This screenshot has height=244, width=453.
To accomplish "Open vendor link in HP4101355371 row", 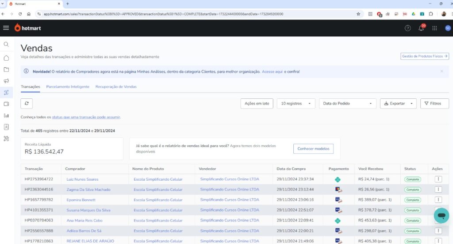I will pyautogui.click(x=230, y=210).
